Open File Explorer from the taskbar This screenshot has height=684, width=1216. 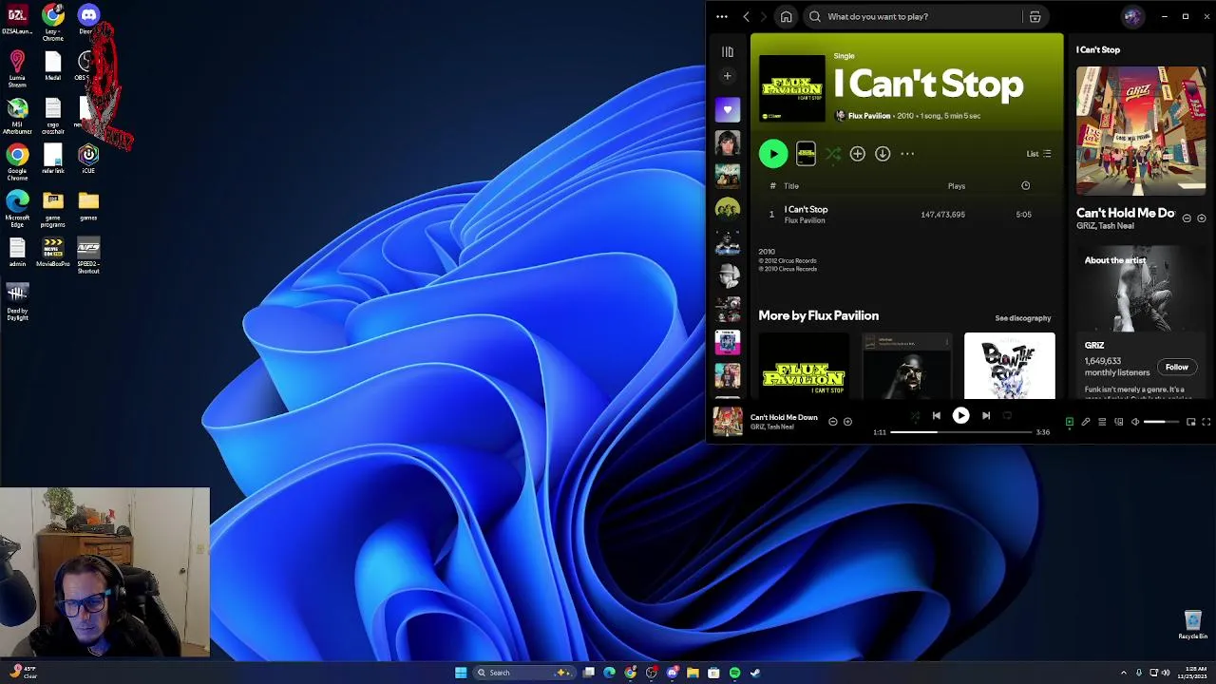[x=693, y=673]
